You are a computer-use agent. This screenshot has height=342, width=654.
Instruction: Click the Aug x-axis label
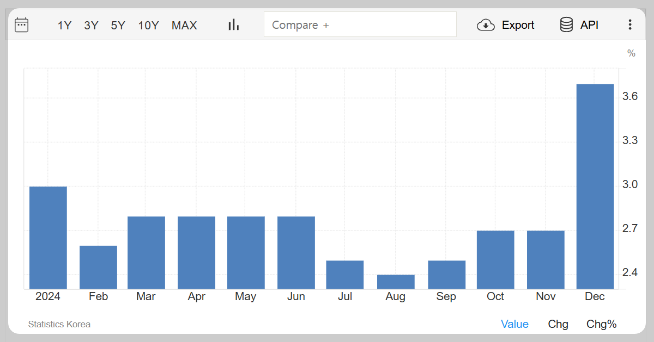coord(395,296)
